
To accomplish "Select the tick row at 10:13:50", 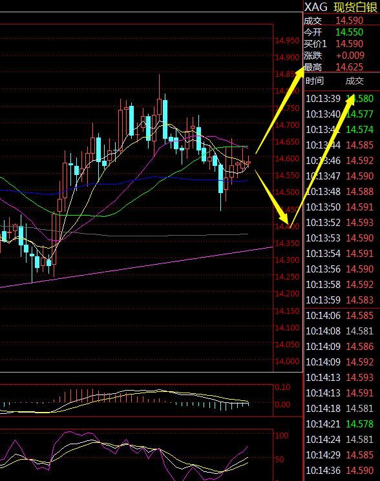I will coord(339,207).
